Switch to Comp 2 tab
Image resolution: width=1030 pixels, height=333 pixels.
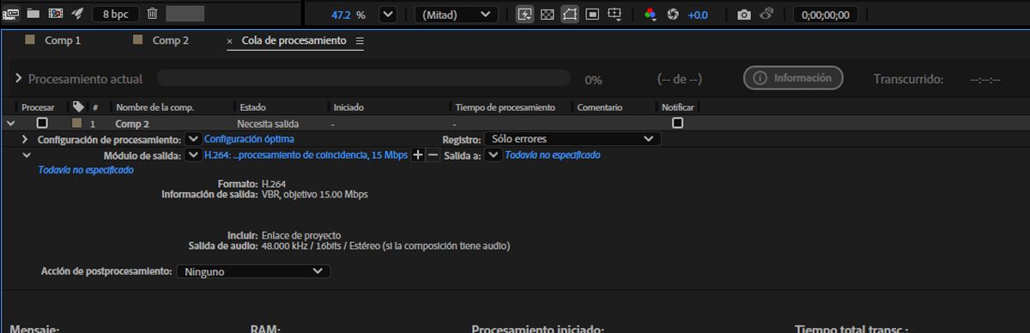(x=170, y=40)
